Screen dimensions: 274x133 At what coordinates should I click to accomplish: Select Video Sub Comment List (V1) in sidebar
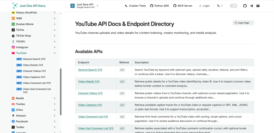coord(37,91)
